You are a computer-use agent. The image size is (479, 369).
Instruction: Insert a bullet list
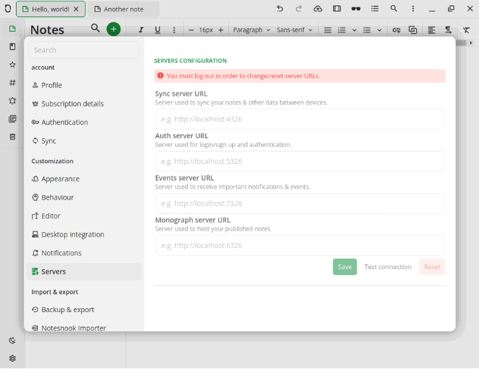coord(367,30)
